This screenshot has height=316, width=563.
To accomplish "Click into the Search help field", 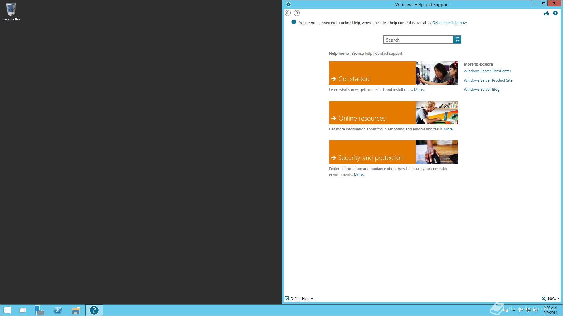I will point(418,39).
